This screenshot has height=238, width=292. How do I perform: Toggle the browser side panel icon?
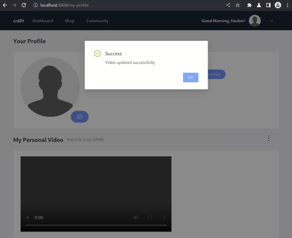point(268,5)
